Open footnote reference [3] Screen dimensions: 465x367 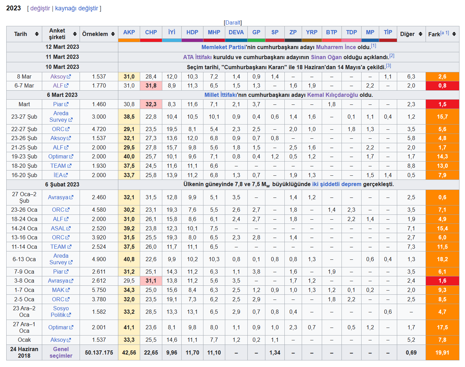point(389,66)
